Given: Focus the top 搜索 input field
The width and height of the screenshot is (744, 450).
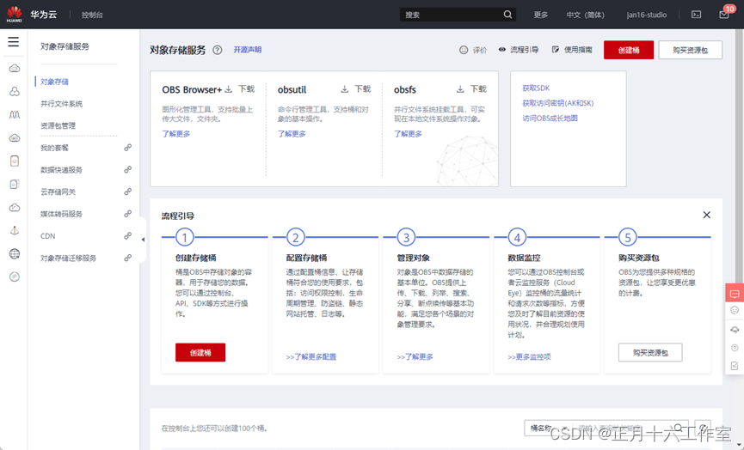Looking at the screenshot, I should (x=451, y=15).
